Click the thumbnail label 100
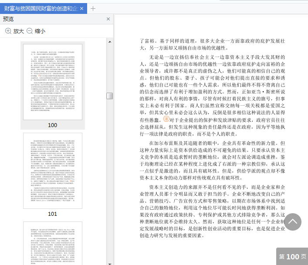Viewport: 308px width, 265px height. tap(52, 125)
